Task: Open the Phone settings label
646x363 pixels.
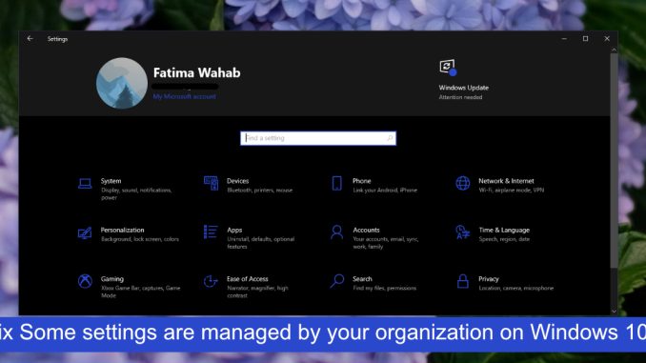Action: 362,181
